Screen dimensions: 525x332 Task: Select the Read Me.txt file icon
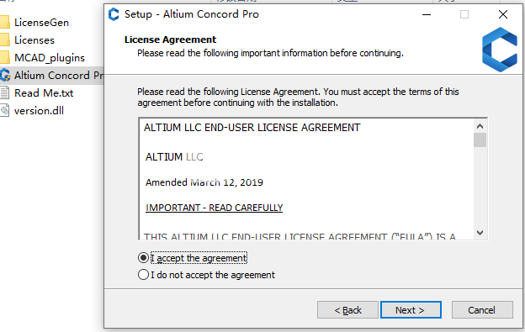tap(4, 92)
